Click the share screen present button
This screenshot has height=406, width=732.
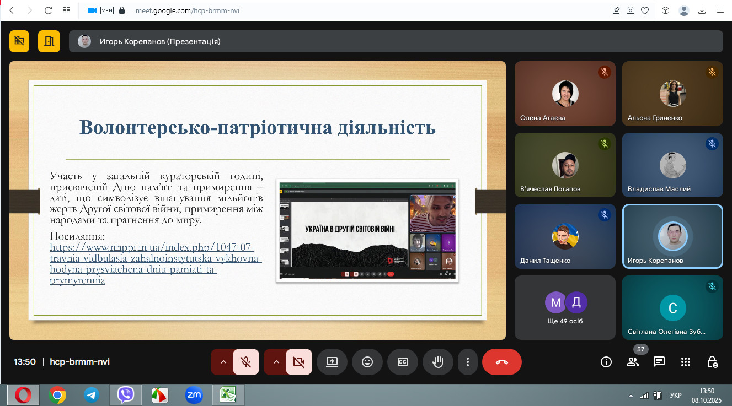(332, 362)
